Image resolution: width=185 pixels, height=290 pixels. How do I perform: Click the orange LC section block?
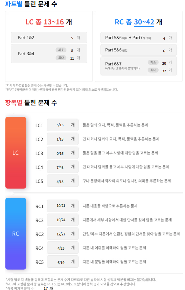[x=16, y=153]
